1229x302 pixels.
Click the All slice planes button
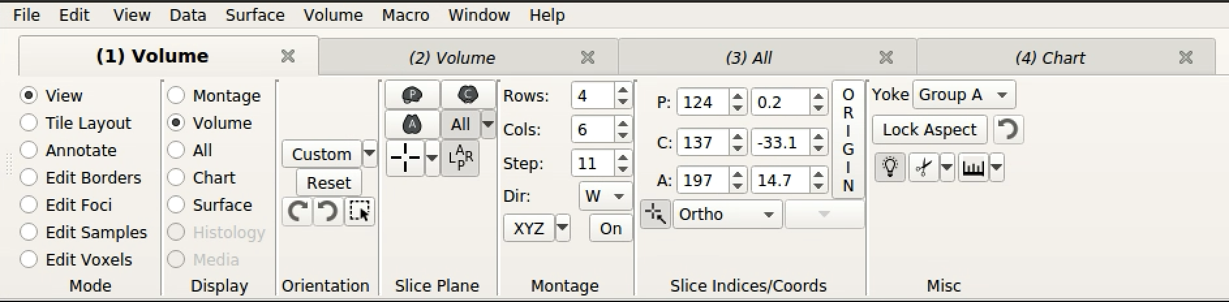coord(460,124)
